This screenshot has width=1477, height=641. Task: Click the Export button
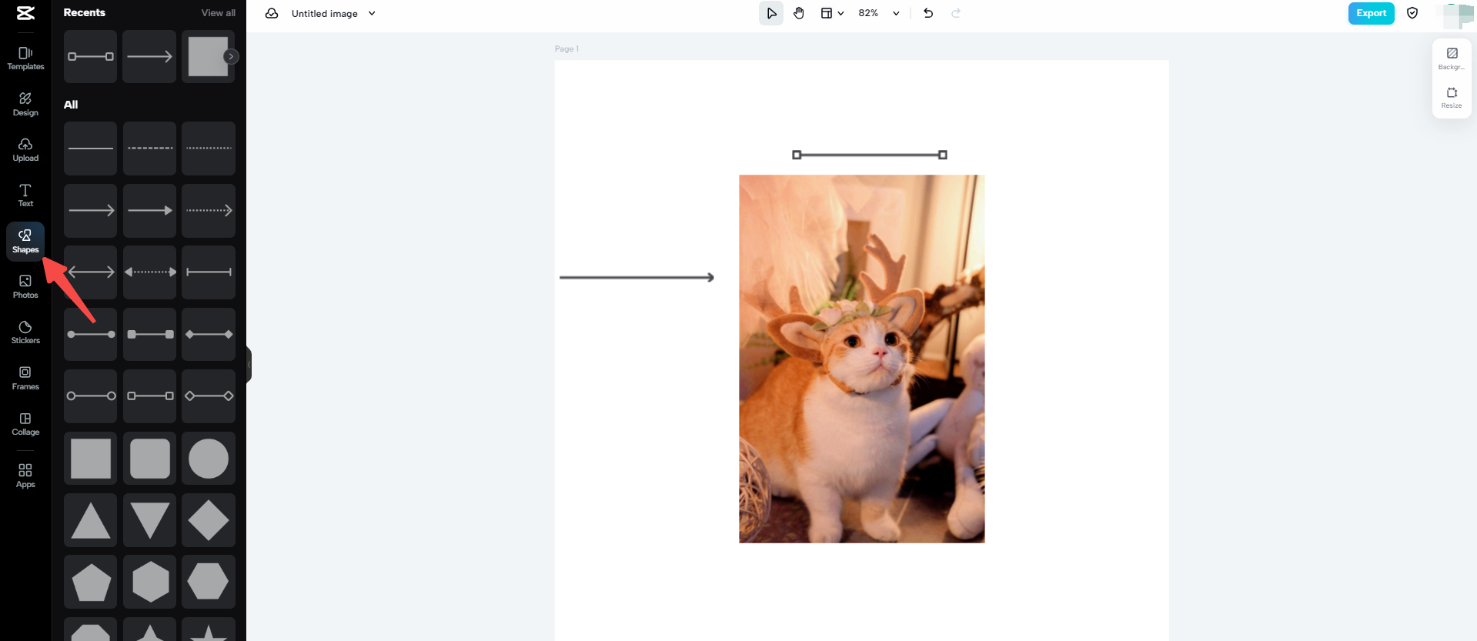pos(1371,13)
